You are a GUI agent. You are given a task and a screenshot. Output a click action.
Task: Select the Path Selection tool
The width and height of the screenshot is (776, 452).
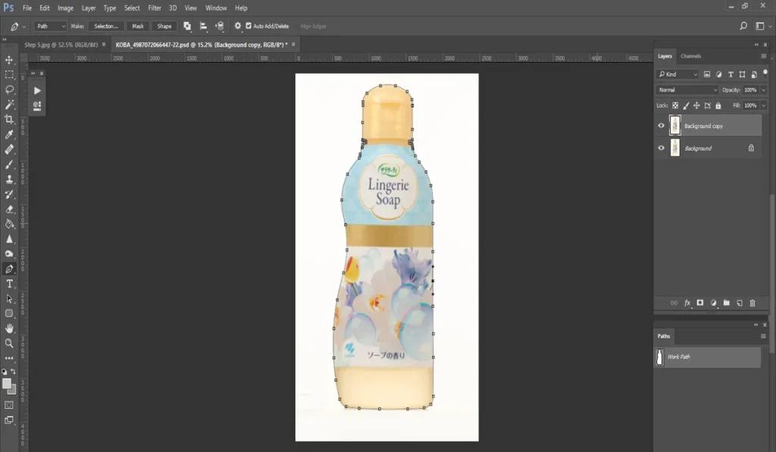click(x=9, y=299)
